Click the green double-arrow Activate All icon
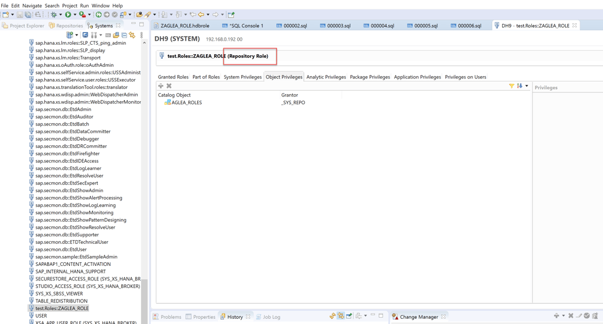The width and height of the screenshot is (603, 324). tap(99, 15)
